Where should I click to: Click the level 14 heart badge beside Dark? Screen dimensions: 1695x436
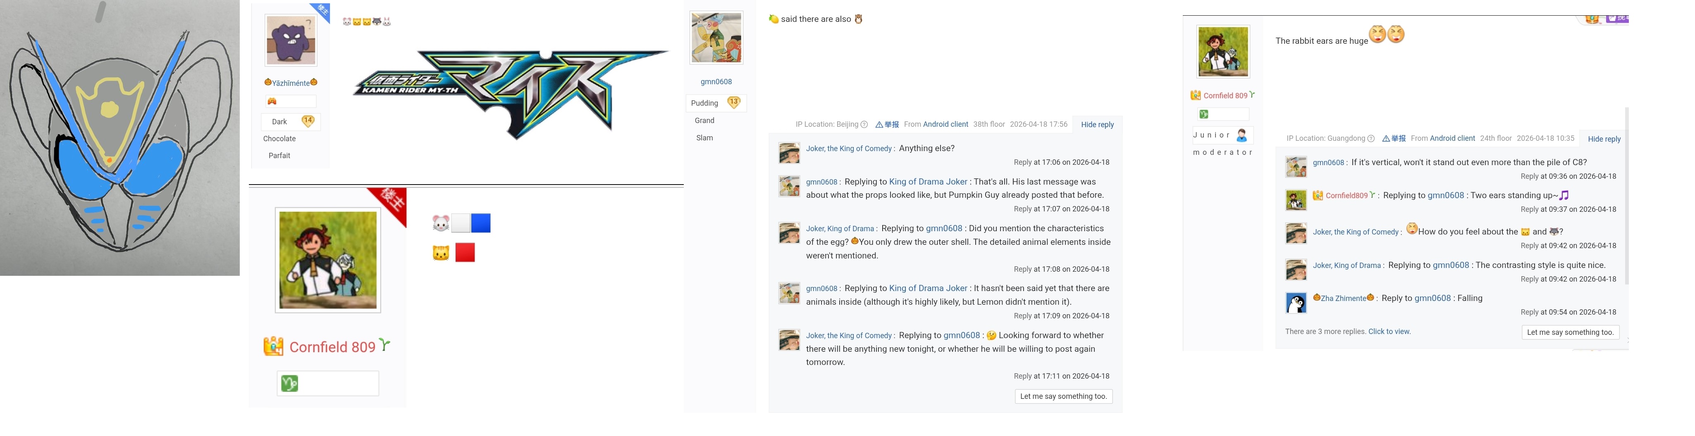tap(308, 121)
